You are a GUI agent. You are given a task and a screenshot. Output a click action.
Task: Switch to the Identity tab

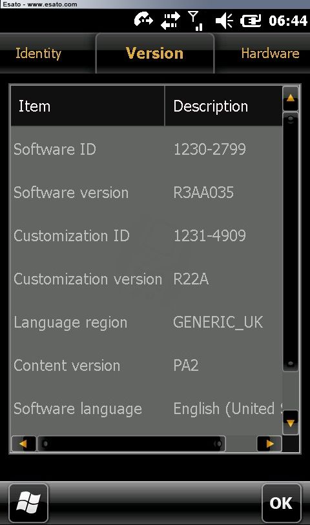tap(39, 54)
